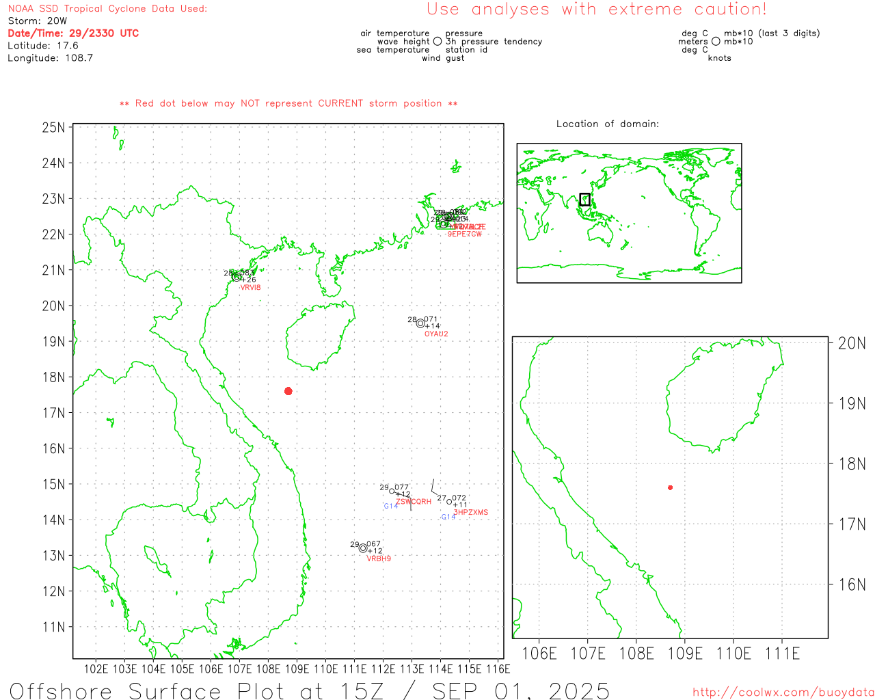The image size is (875, 700).
Task: Click the VRBH9 station circle marker
Action: (363, 548)
